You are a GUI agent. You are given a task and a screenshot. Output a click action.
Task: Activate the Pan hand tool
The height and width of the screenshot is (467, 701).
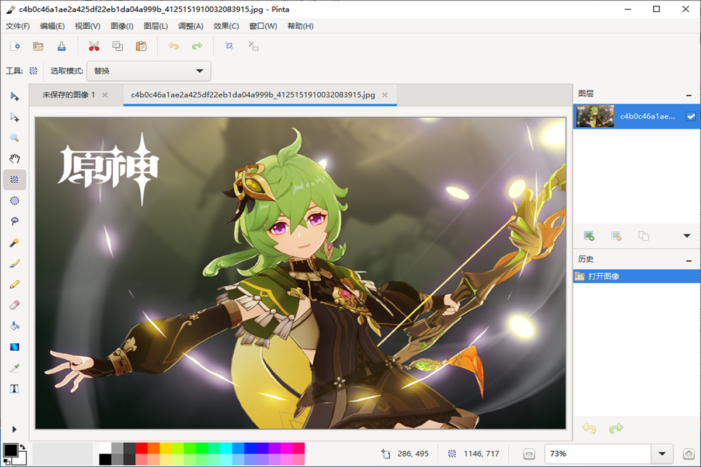(15, 159)
